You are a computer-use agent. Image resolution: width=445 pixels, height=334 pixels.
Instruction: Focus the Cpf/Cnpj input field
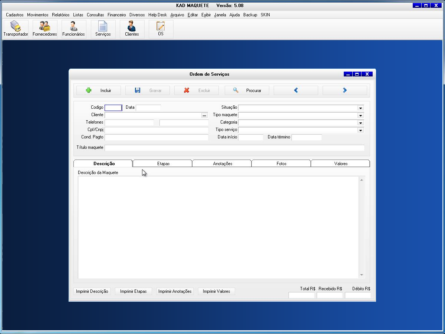click(156, 130)
